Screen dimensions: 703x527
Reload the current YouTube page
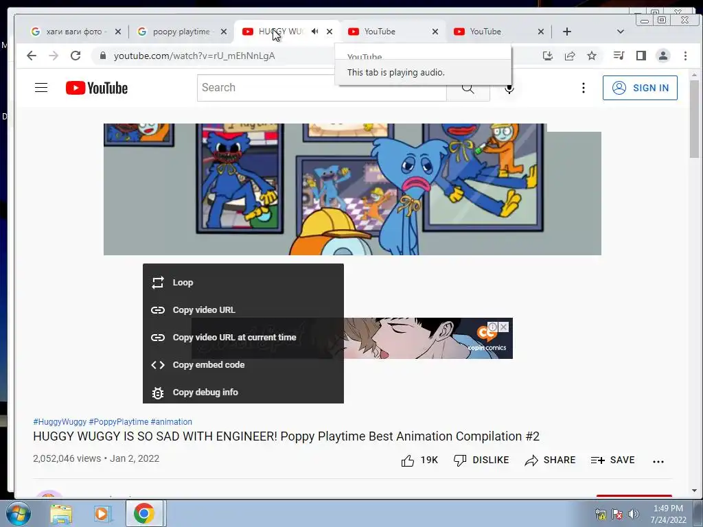click(x=76, y=56)
